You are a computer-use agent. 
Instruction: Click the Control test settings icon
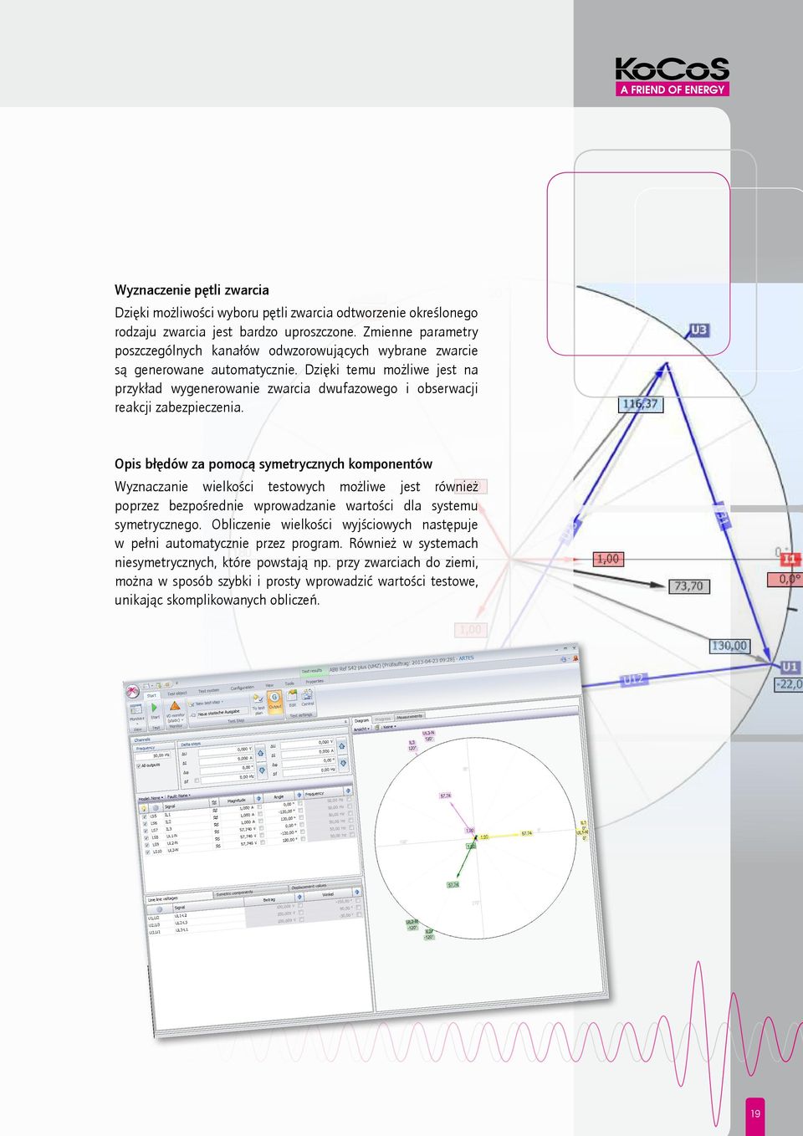(x=308, y=693)
